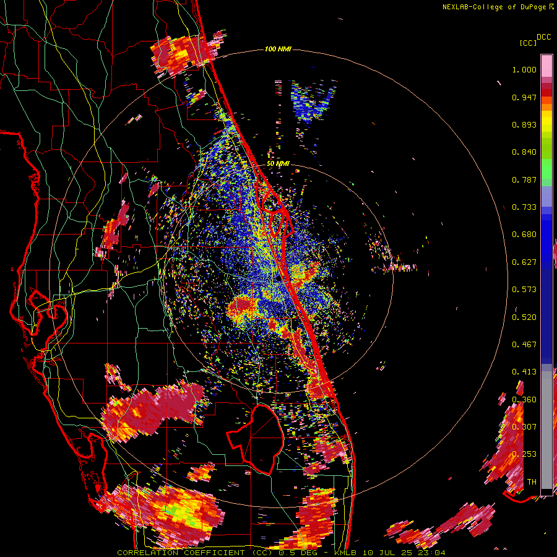Screen dimensions: 557x557
Task: Click the NEXLAB-College of DuPage title text
Action: click(494, 7)
